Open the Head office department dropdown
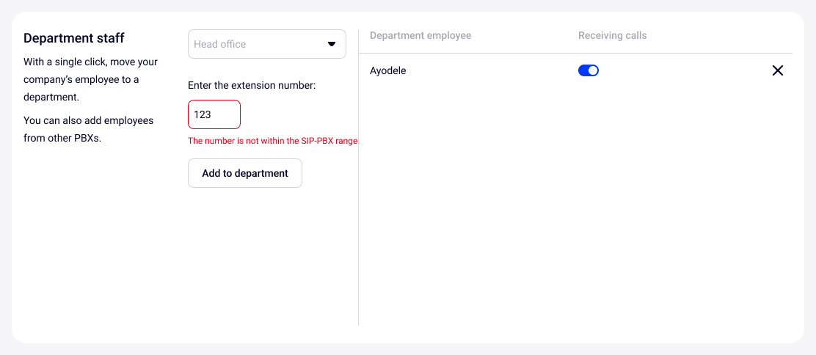816x355 pixels. point(266,44)
